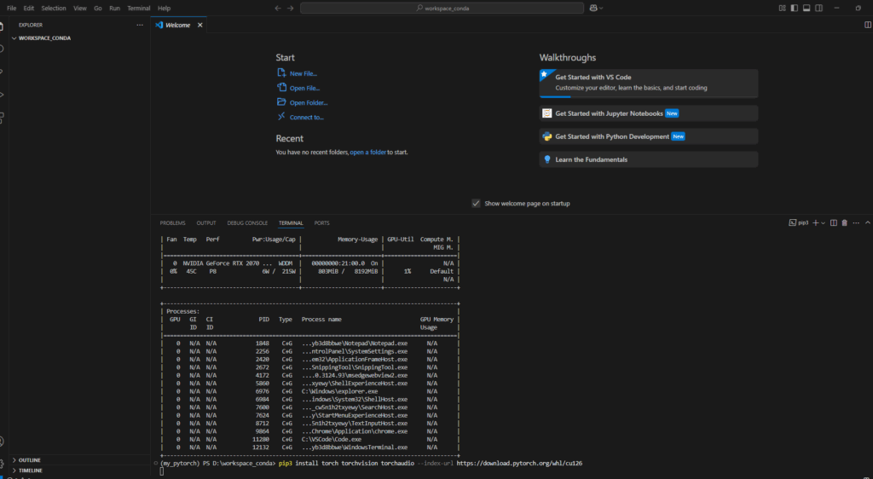Viewport: 873px width, 479px height.
Task: Click the New File... link
Action: pos(304,73)
